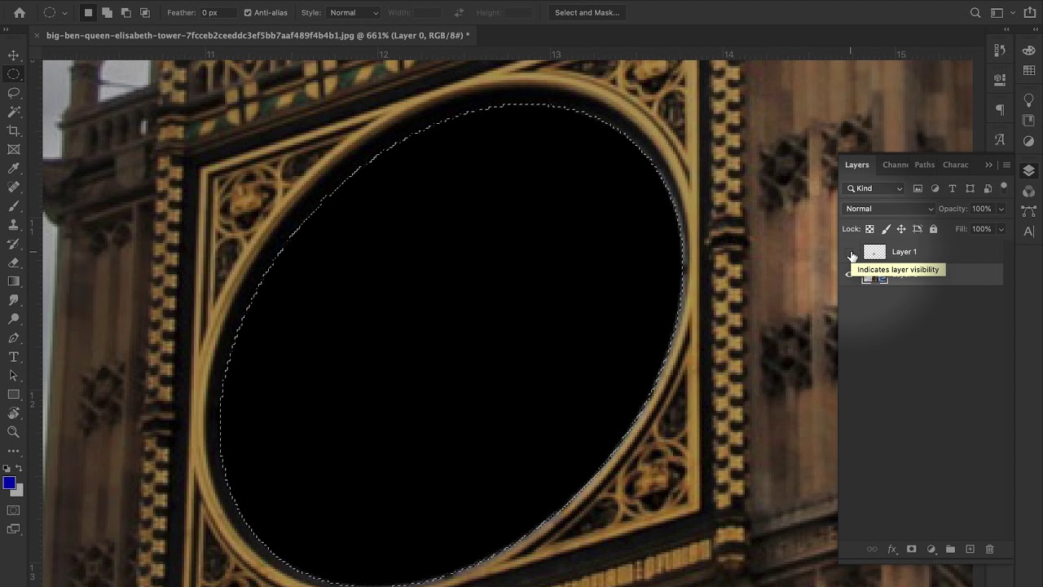Switch to the Channels tab
This screenshot has height=587, width=1043.
(x=895, y=165)
